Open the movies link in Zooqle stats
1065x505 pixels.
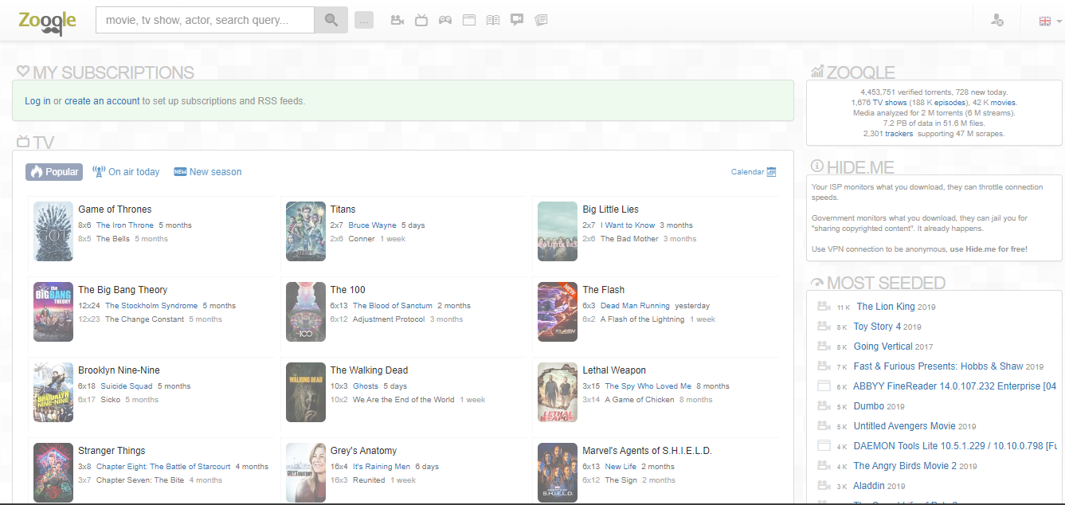pos(1003,103)
